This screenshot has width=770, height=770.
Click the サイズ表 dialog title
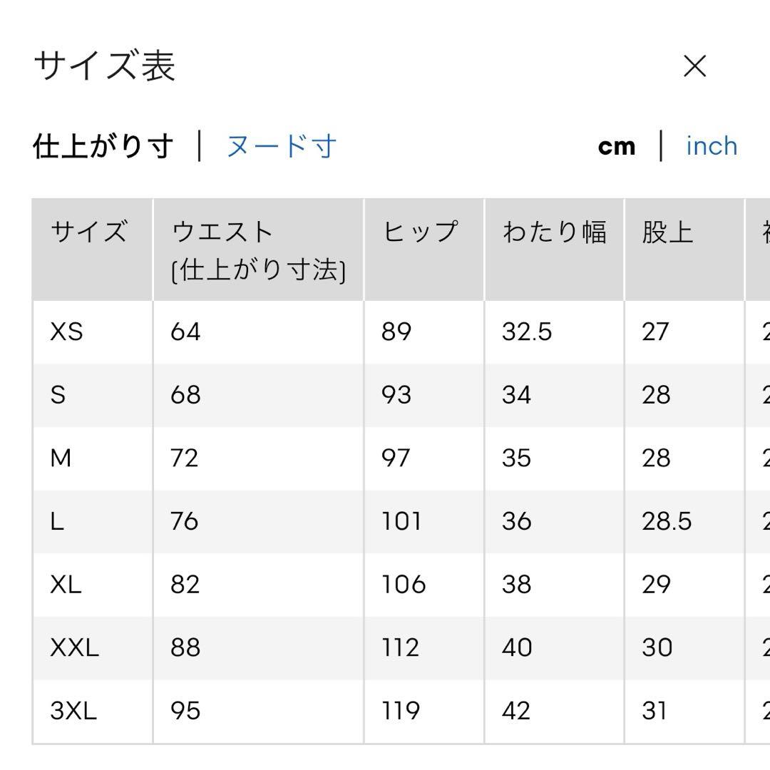[105, 66]
